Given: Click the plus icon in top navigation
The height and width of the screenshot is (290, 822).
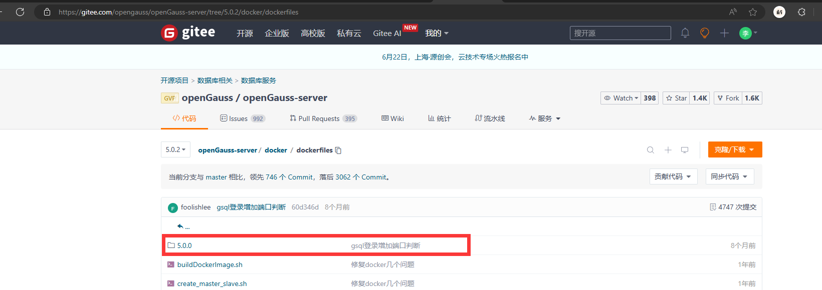Looking at the screenshot, I should coord(724,33).
